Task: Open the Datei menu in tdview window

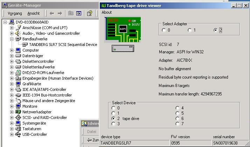Action: pos(92,132)
